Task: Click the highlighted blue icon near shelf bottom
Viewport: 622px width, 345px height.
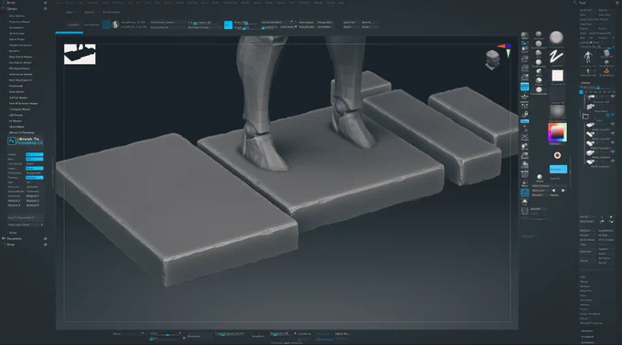Action: coord(524,193)
